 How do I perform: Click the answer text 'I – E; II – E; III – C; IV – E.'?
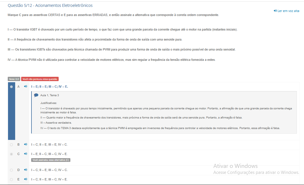point(50,87)
